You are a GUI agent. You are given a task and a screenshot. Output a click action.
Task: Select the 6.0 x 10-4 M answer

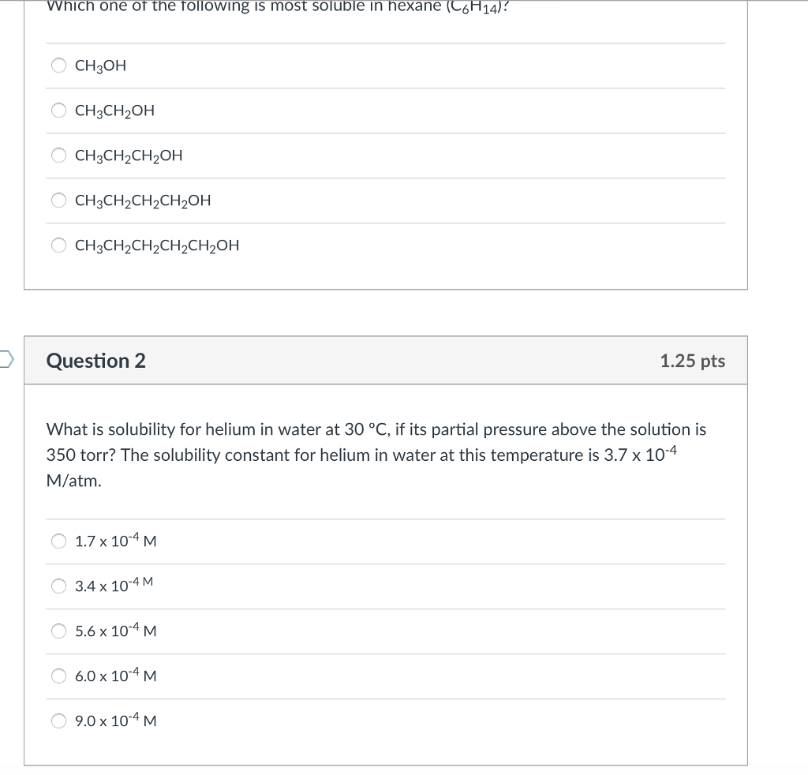(x=58, y=676)
